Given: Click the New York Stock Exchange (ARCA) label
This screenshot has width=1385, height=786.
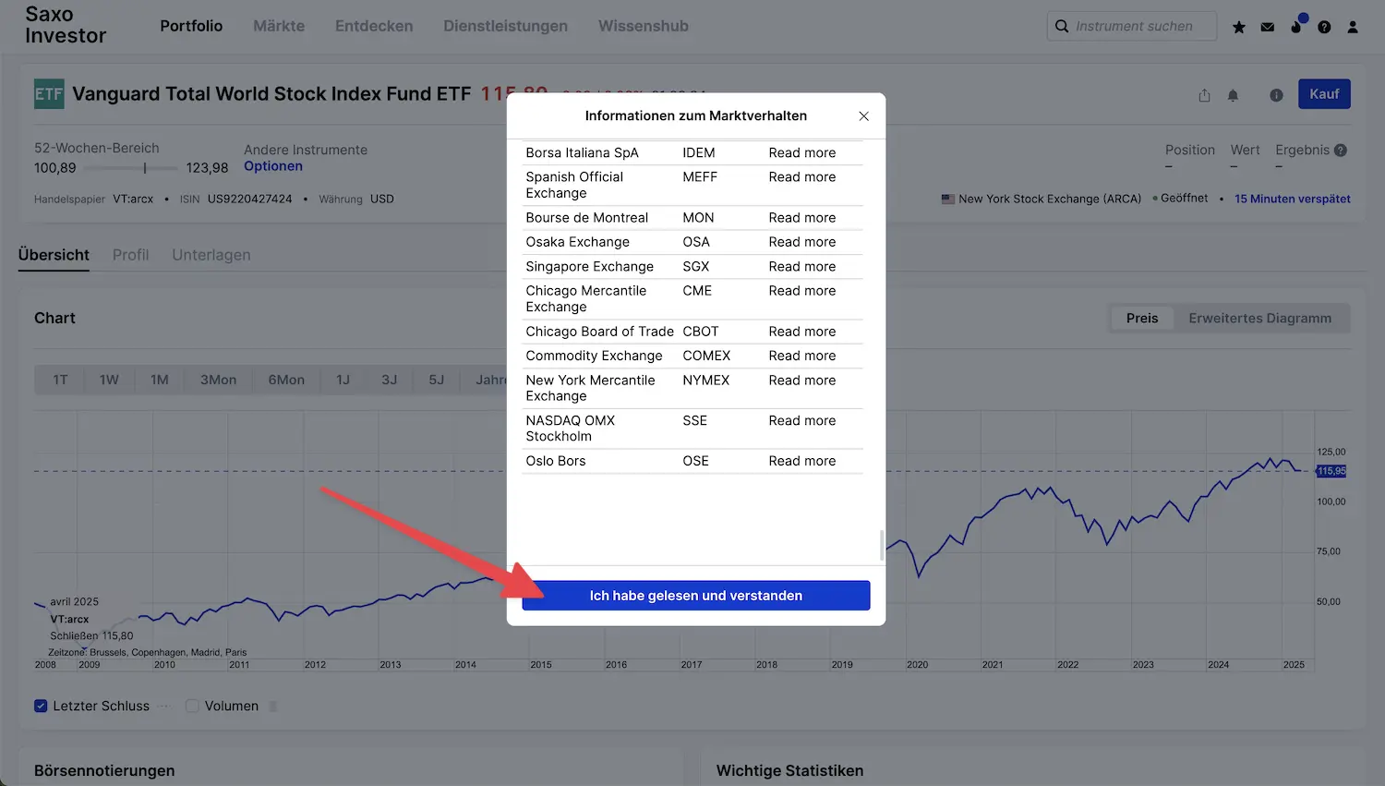Looking at the screenshot, I should tap(1050, 199).
